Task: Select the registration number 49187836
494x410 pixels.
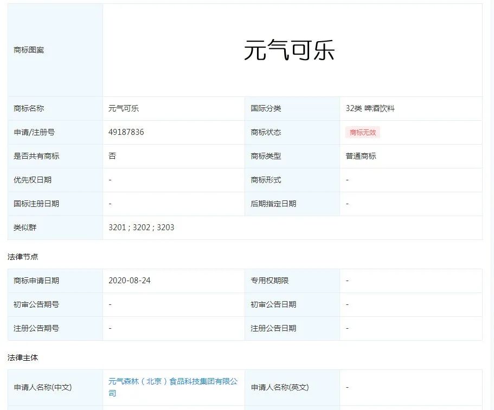Action: [x=126, y=132]
